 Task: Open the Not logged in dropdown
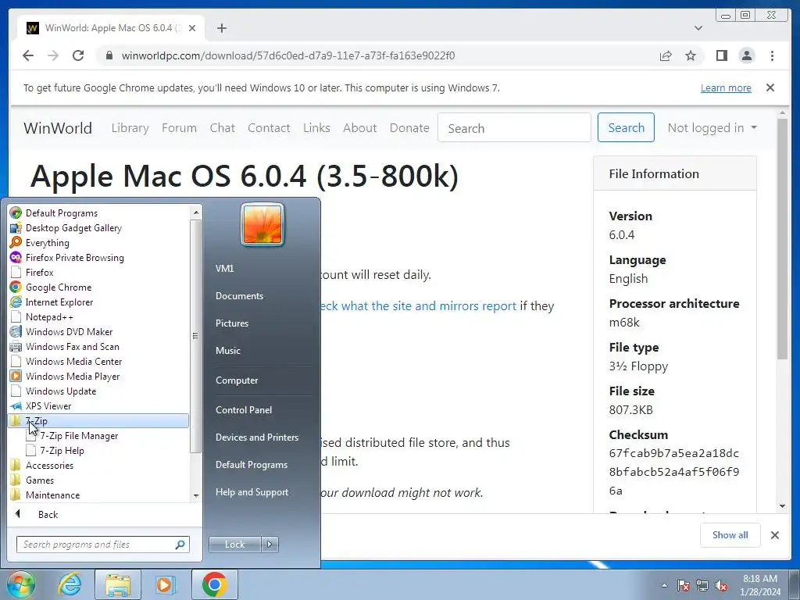pyautogui.click(x=712, y=127)
